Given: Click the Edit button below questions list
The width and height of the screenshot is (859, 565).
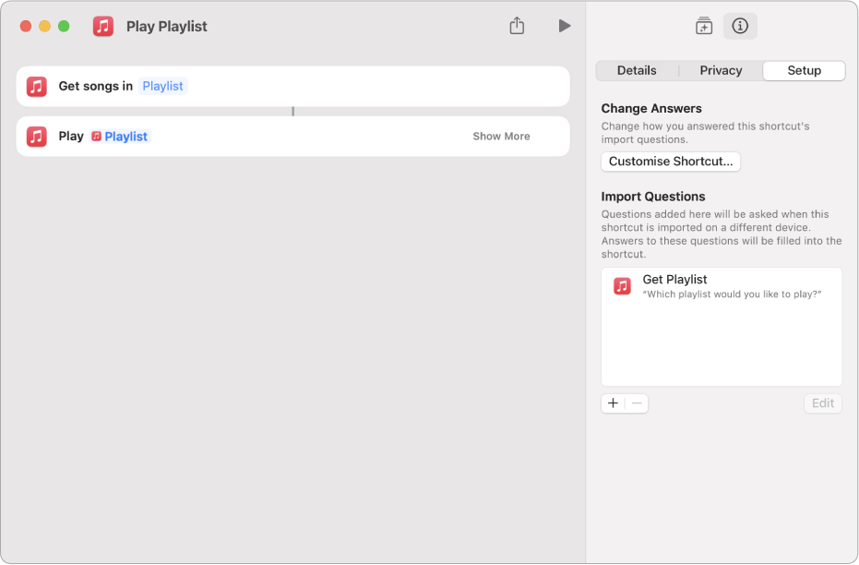Looking at the screenshot, I should (823, 403).
